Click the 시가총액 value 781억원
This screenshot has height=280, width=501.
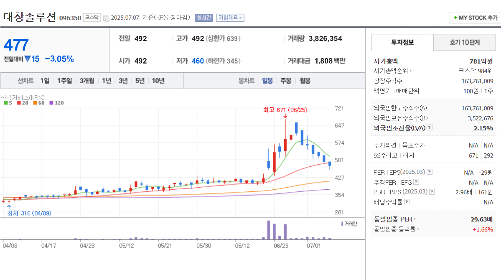pyautogui.click(x=481, y=61)
